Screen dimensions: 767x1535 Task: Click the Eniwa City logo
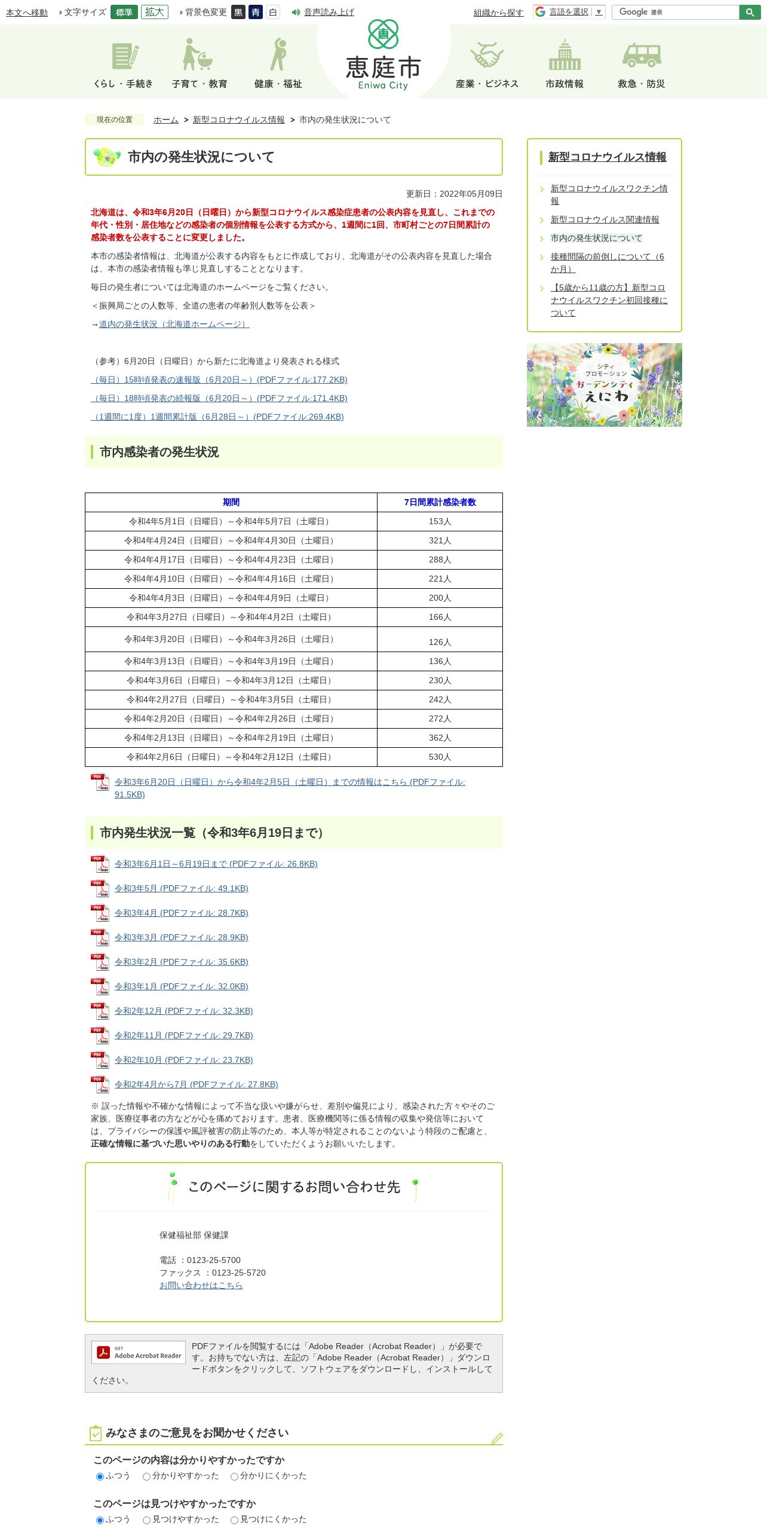pos(383,55)
